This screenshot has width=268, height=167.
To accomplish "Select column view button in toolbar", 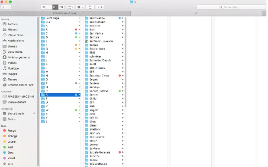I will point(55,7).
